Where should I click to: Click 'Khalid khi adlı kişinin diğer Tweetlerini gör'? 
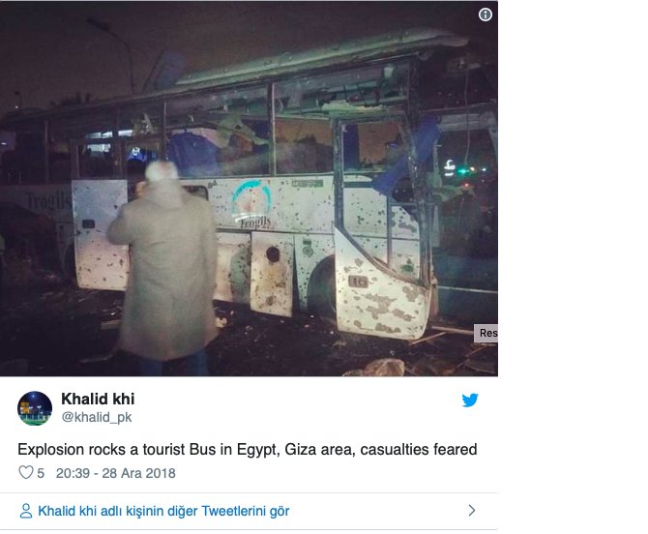163,512
